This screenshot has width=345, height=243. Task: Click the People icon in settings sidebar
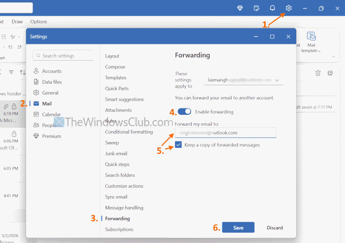pos(36,125)
